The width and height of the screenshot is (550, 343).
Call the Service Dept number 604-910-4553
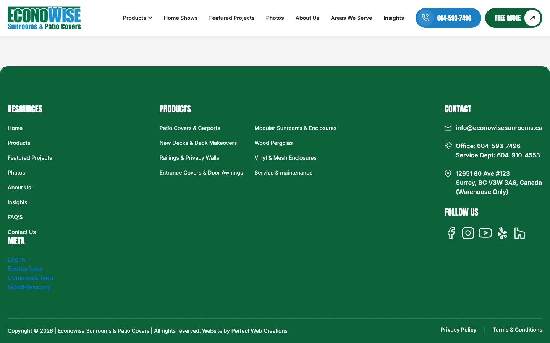pyautogui.click(x=498, y=155)
